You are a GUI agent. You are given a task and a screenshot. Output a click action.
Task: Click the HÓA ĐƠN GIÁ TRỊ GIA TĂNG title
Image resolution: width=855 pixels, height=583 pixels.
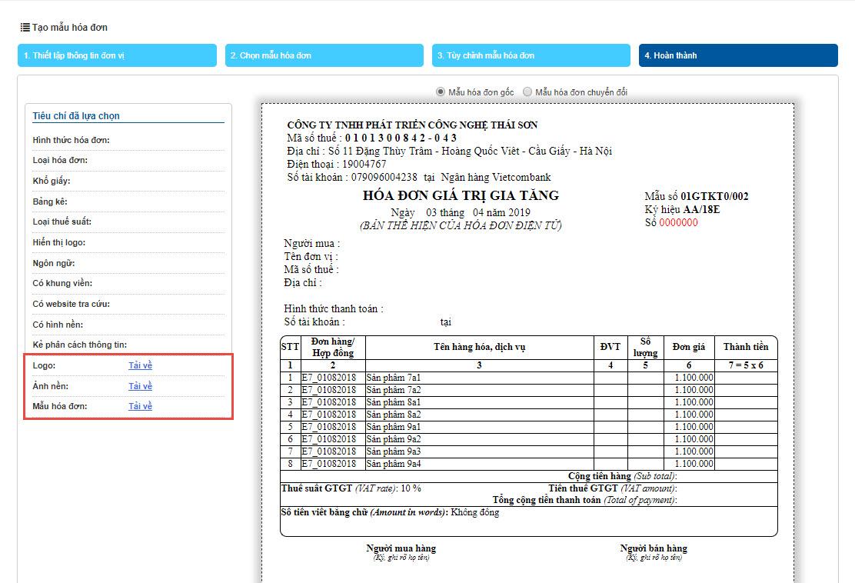click(461, 195)
